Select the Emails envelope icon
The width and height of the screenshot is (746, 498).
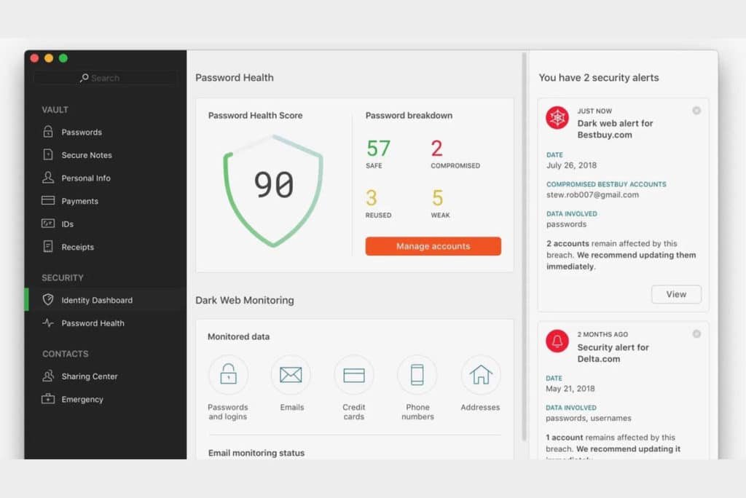[x=291, y=375]
